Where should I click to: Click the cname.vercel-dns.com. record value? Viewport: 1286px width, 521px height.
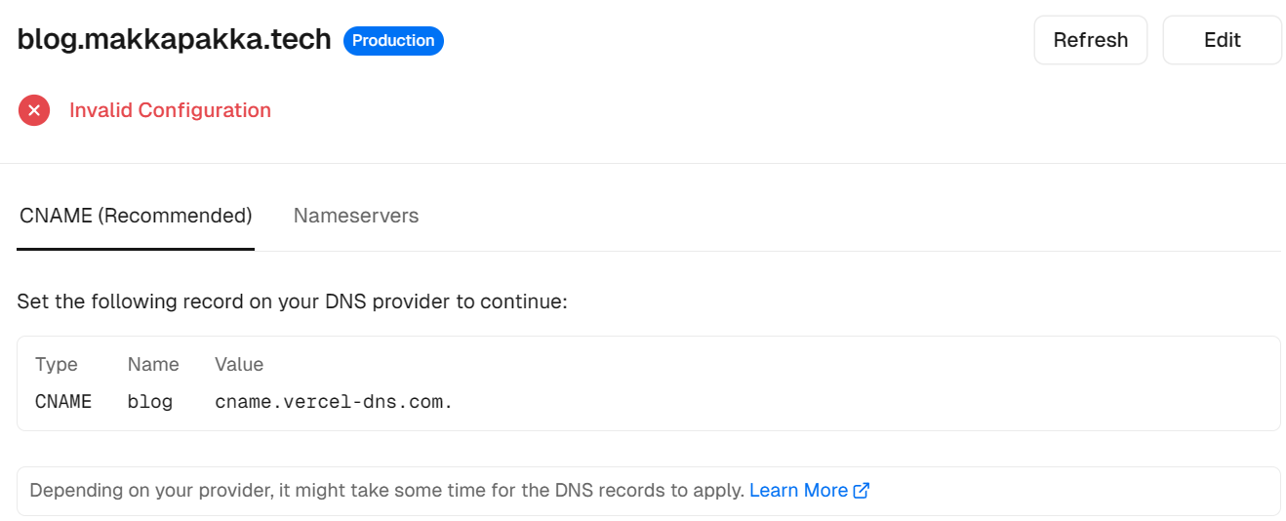point(334,401)
